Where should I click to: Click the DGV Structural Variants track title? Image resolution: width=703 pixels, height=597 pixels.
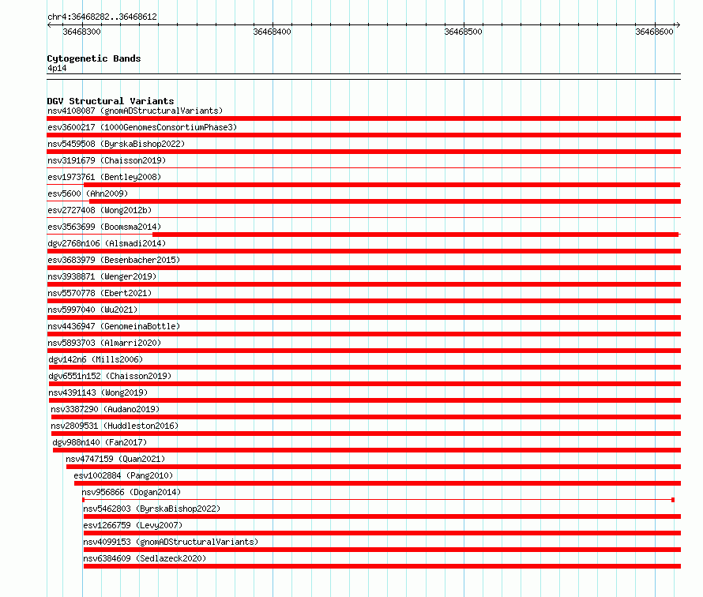(111, 101)
